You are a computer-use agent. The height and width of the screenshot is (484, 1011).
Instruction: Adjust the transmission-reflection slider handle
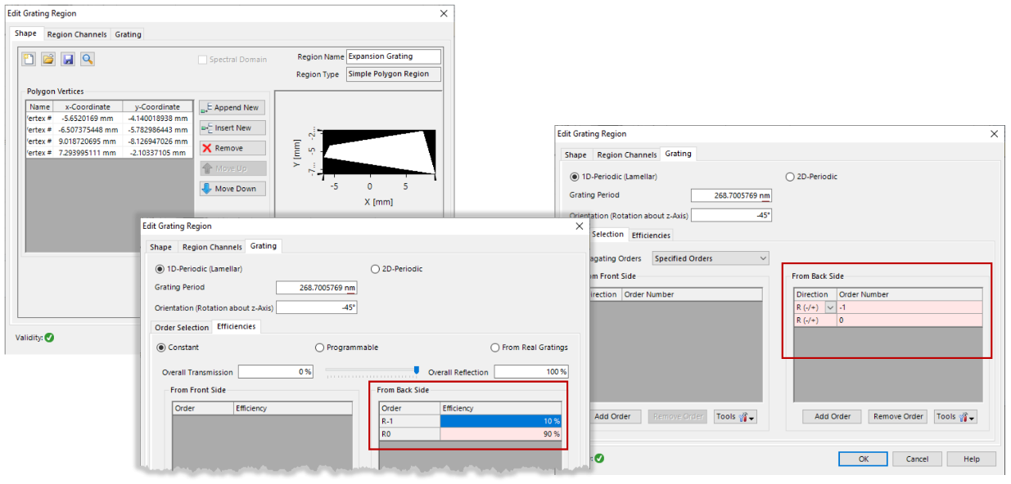pos(417,371)
